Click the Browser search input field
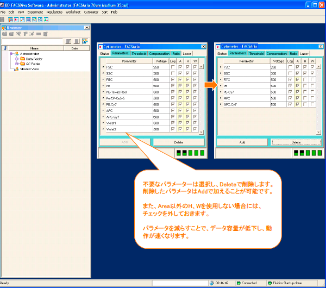This screenshot has height=288, width=326. click(32, 41)
